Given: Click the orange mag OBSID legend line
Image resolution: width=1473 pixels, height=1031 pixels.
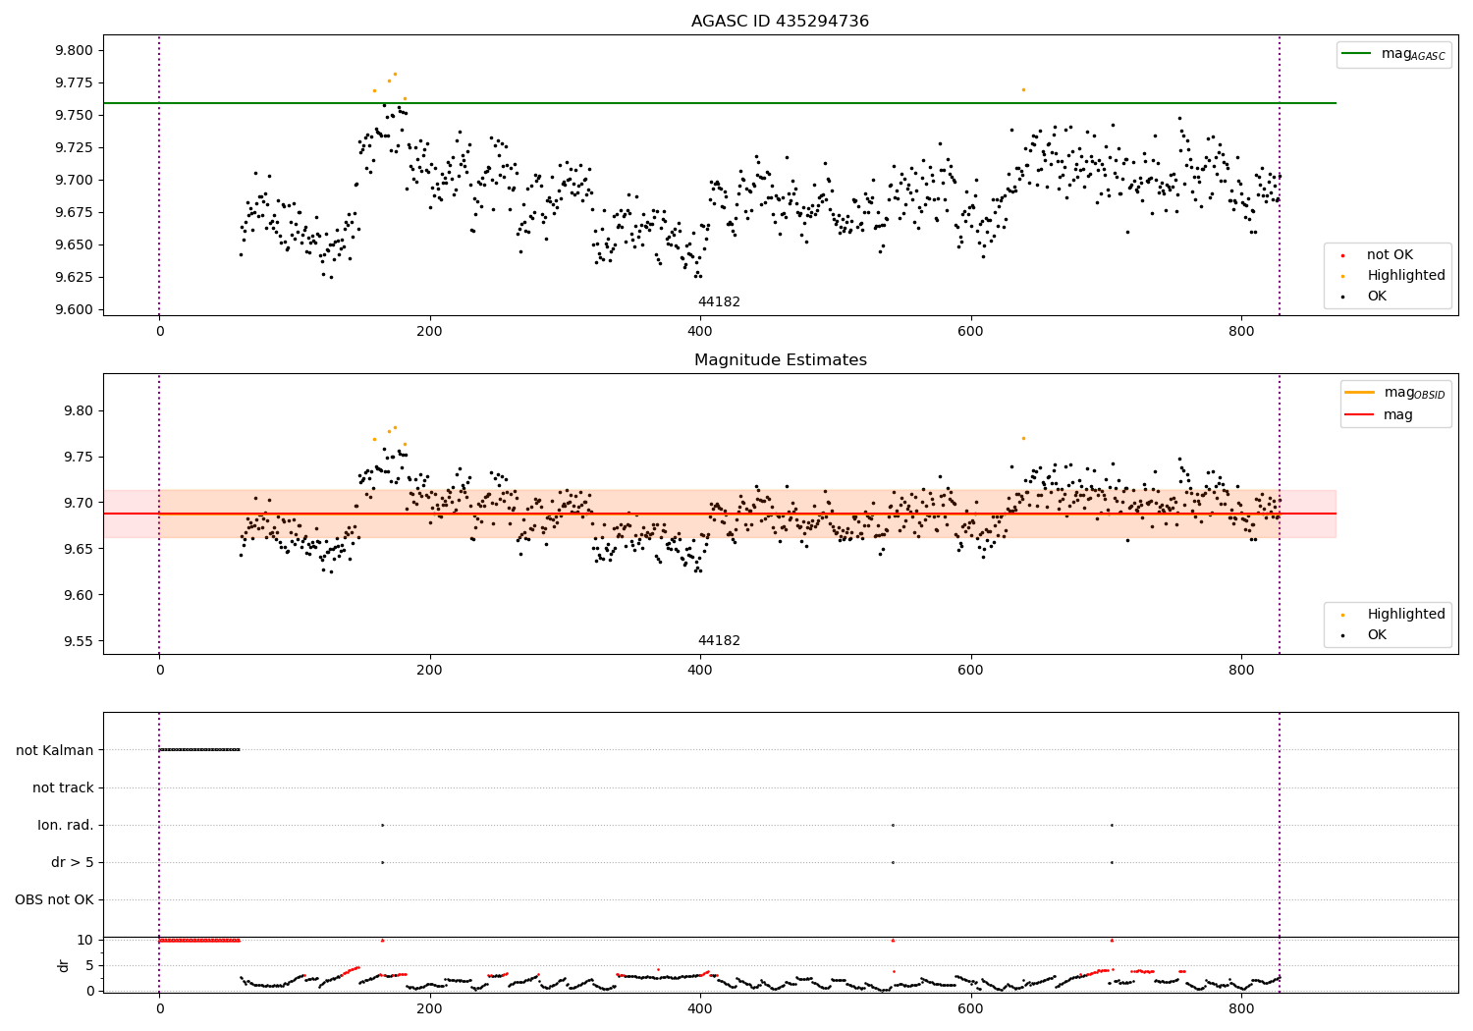Looking at the screenshot, I should tap(1360, 393).
